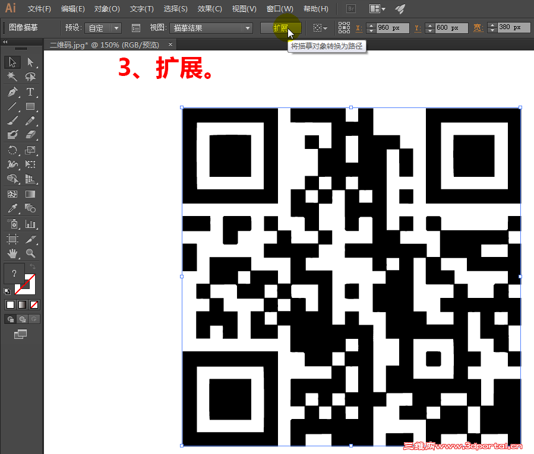534x454 pixels.
Task: Select the Column Graph tool
Action: [30, 224]
